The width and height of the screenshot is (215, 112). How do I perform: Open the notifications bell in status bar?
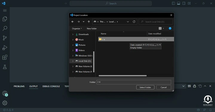pos(210,110)
